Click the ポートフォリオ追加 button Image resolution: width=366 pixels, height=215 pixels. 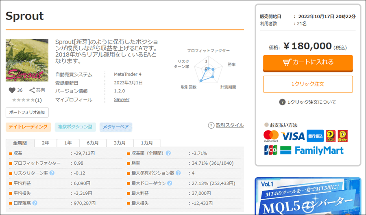27,112
